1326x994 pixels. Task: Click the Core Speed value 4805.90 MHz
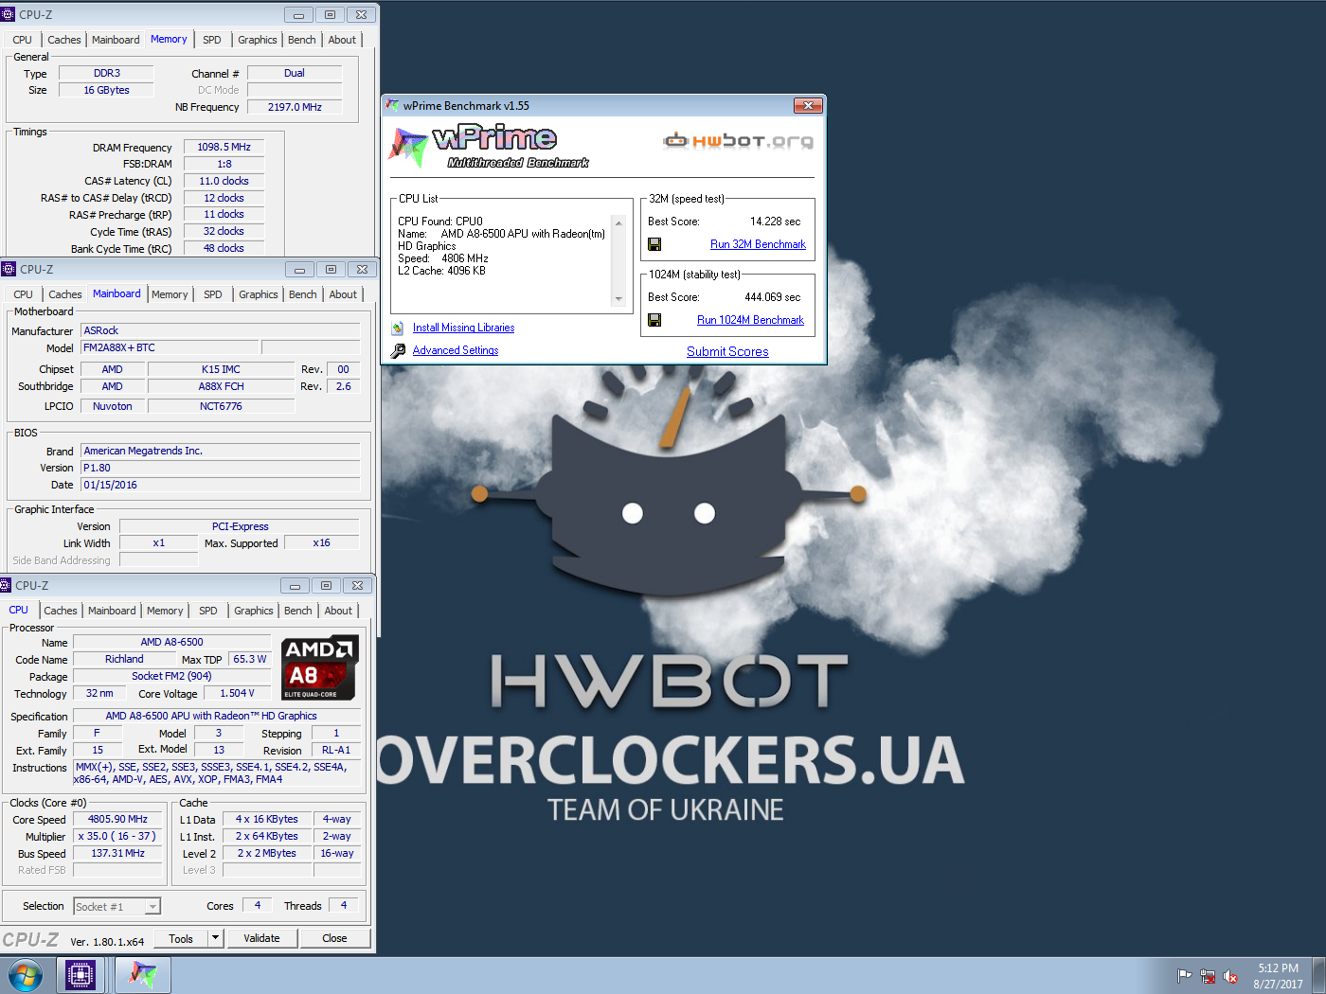tap(117, 819)
